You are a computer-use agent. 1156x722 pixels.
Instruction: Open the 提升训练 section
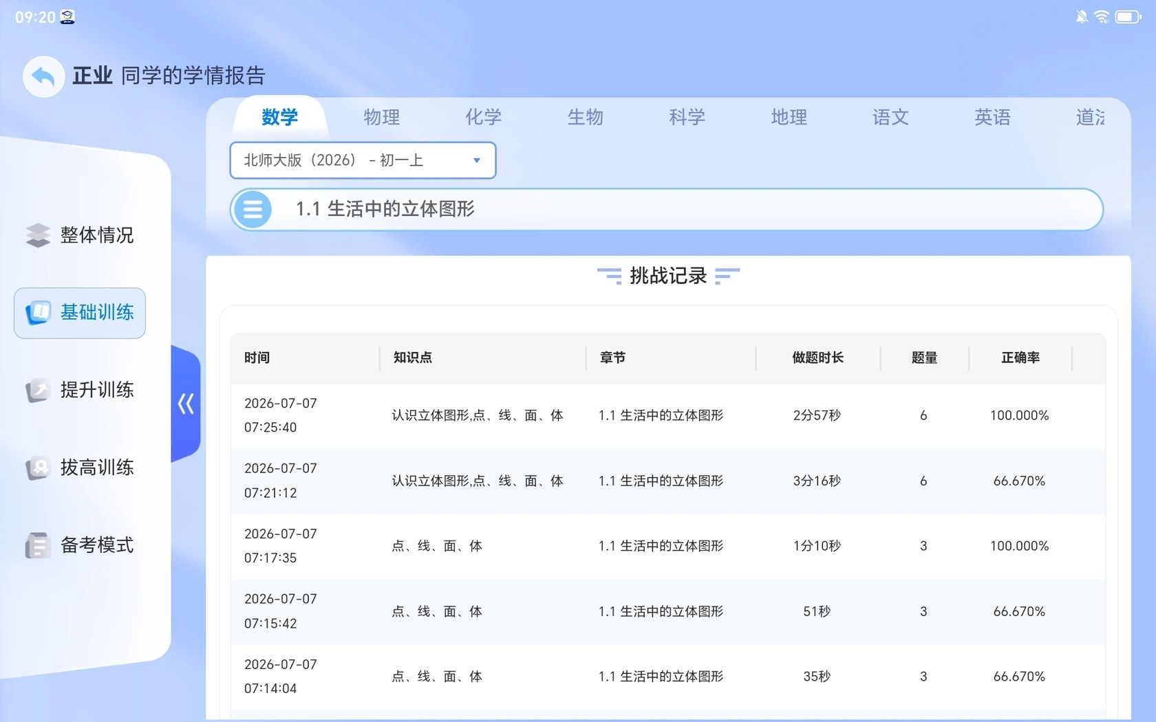(x=80, y=391)
